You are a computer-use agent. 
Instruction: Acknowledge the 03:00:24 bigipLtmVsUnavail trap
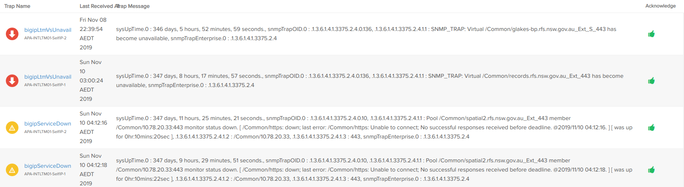[651, 81]
